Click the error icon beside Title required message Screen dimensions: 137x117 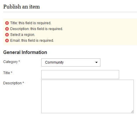(x=7, y=23)
